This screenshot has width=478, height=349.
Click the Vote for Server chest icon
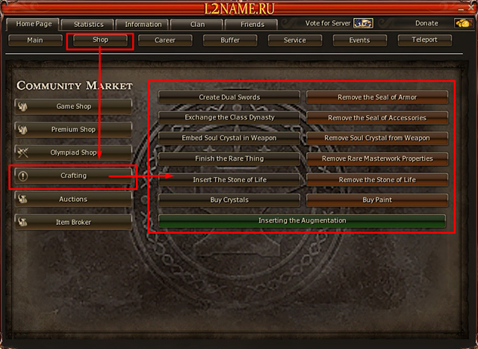(x=363, y=23)
